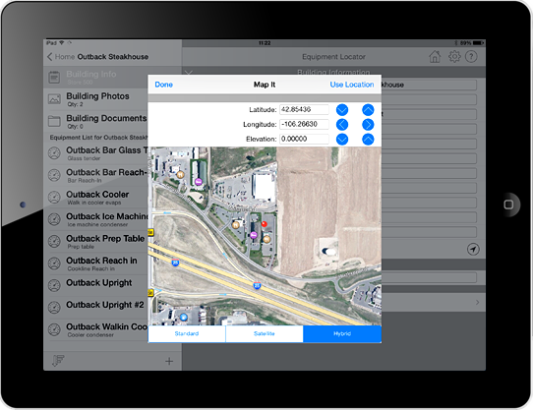Click gauge icon beside Outback Ice Machine
This screenshot has width=533, height=410.
point(54,219)
